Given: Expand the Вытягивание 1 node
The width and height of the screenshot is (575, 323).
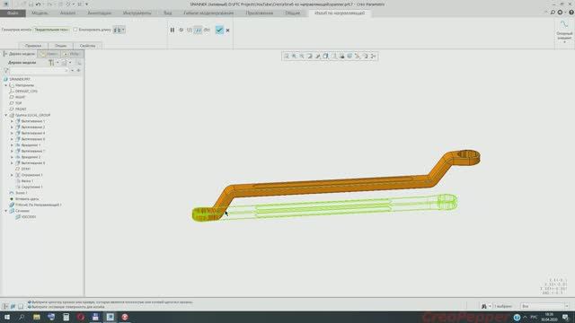Looking at the screenshot, I should pos(12,121).
